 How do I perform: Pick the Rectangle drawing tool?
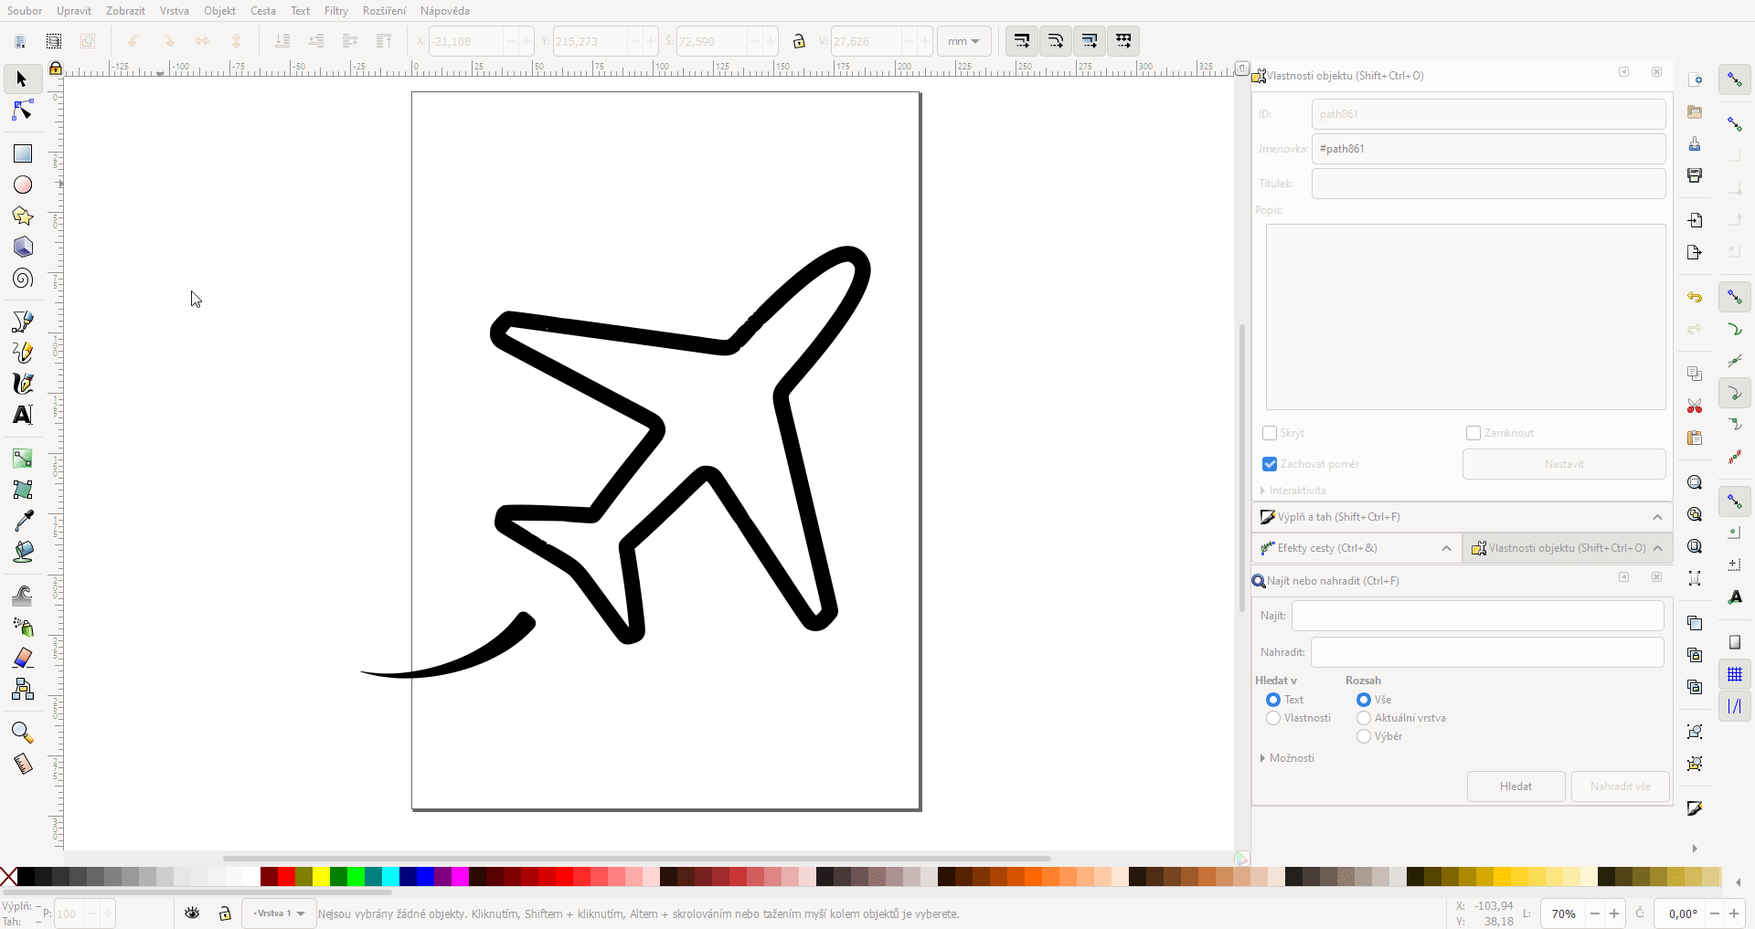pyautogui.click(x=23, y=153)
